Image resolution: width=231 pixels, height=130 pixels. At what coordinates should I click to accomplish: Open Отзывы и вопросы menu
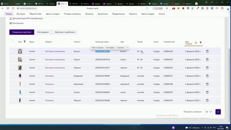[72, 14]
